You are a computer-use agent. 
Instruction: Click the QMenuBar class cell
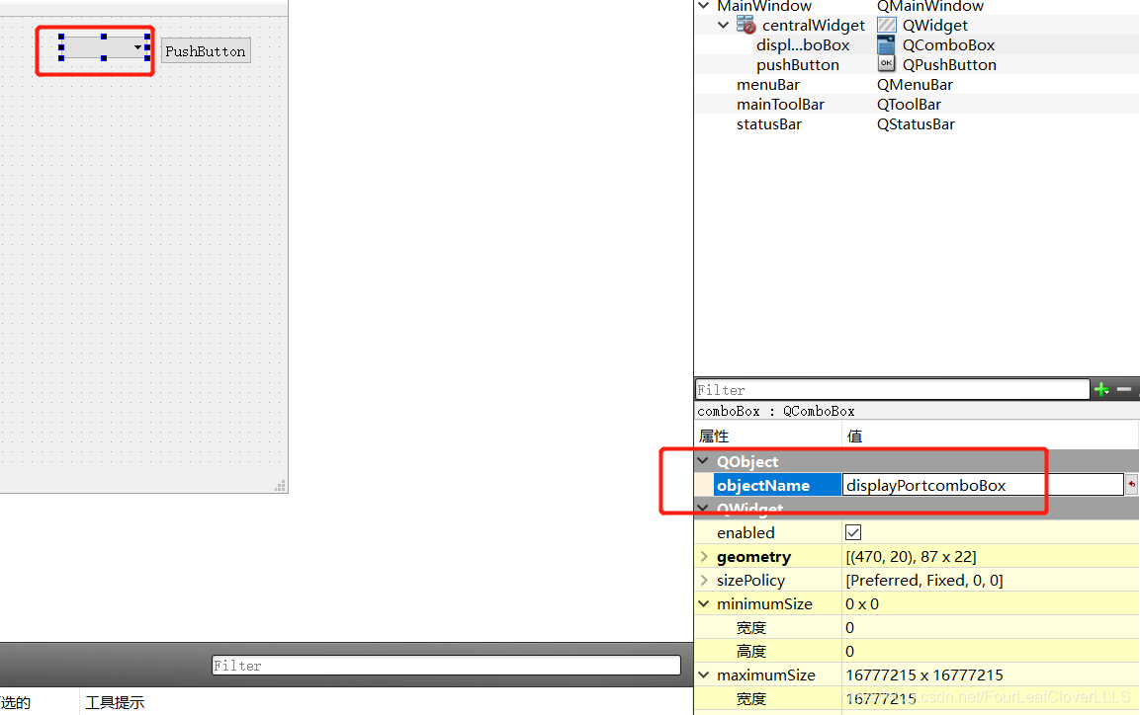(x=915, y=84)
